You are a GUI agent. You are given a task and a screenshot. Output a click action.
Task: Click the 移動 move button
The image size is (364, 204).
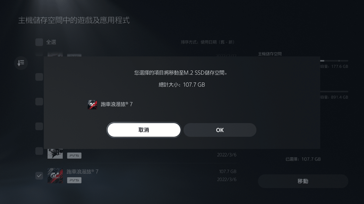303,181
